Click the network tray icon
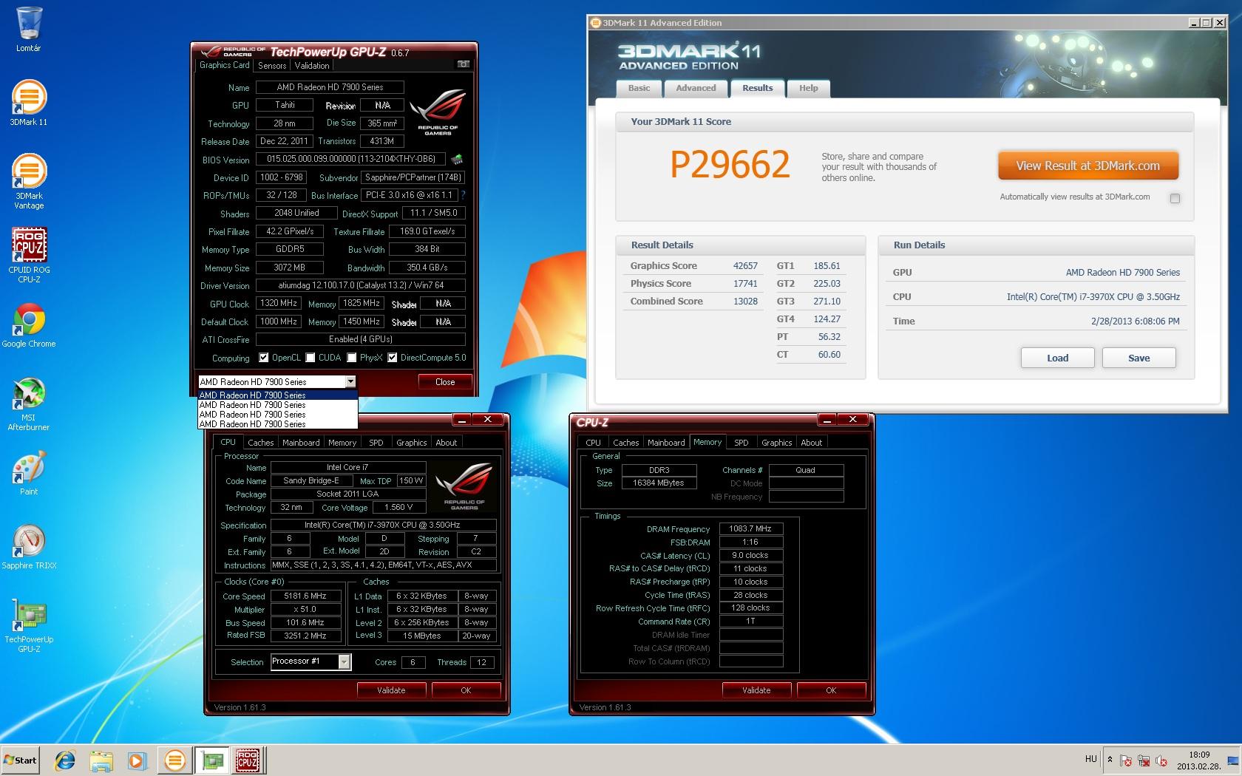Image resolution: width=1242 pixels, height=776 pixels. point(1143,760)
